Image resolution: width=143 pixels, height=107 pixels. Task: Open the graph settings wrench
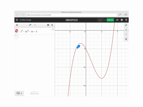pos(126,25)
